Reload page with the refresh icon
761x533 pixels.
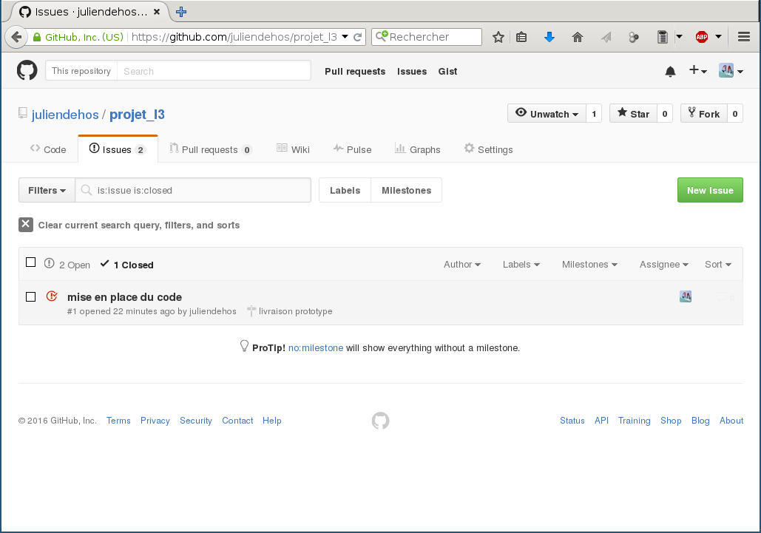[x=358, y=37]
